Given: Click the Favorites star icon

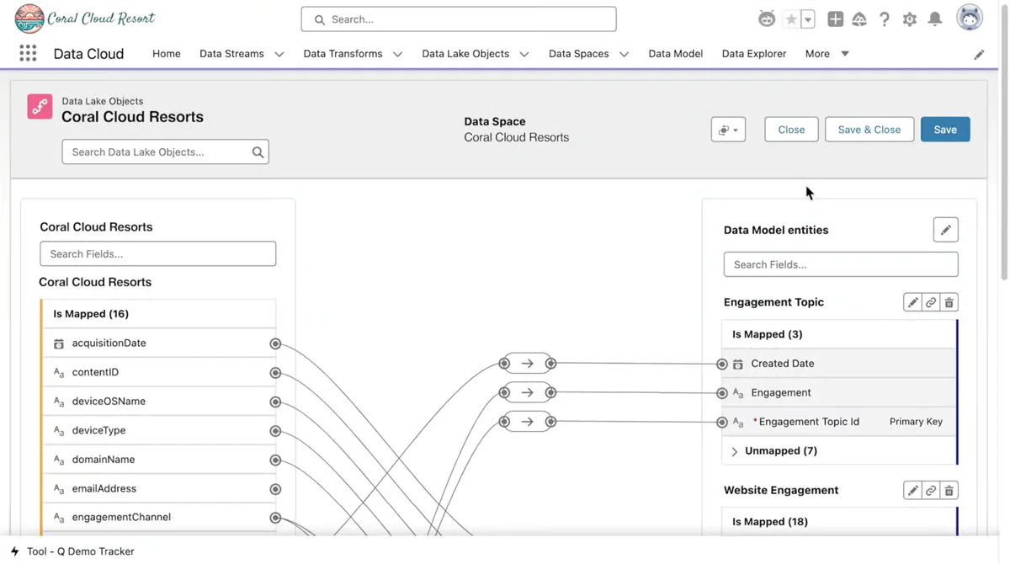Looking at the screenshot, I should tap(790, 19).
